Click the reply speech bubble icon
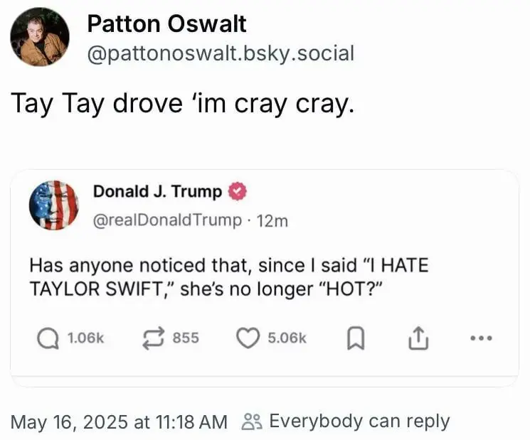 click(46, 338)
